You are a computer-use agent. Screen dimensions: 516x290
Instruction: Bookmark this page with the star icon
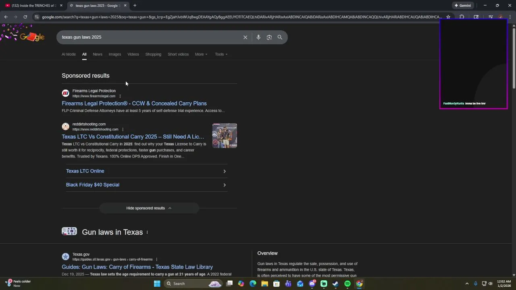(448, 17)
